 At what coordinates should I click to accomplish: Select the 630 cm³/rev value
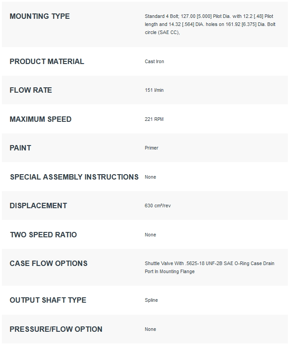pos(158,206)
